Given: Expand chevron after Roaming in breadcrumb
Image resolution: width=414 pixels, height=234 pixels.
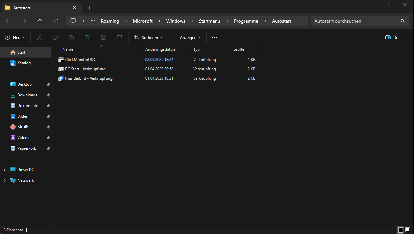Looking at the screenshot, I should click(x=126, y=21).
